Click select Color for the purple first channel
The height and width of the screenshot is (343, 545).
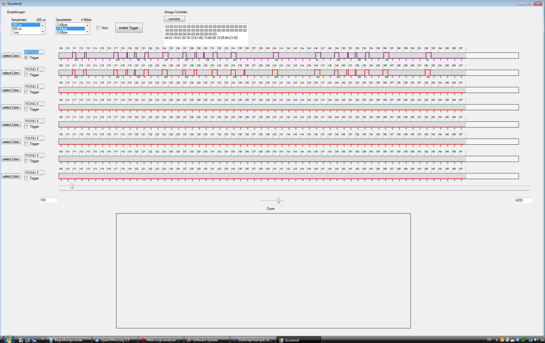[x=11, y=56]
